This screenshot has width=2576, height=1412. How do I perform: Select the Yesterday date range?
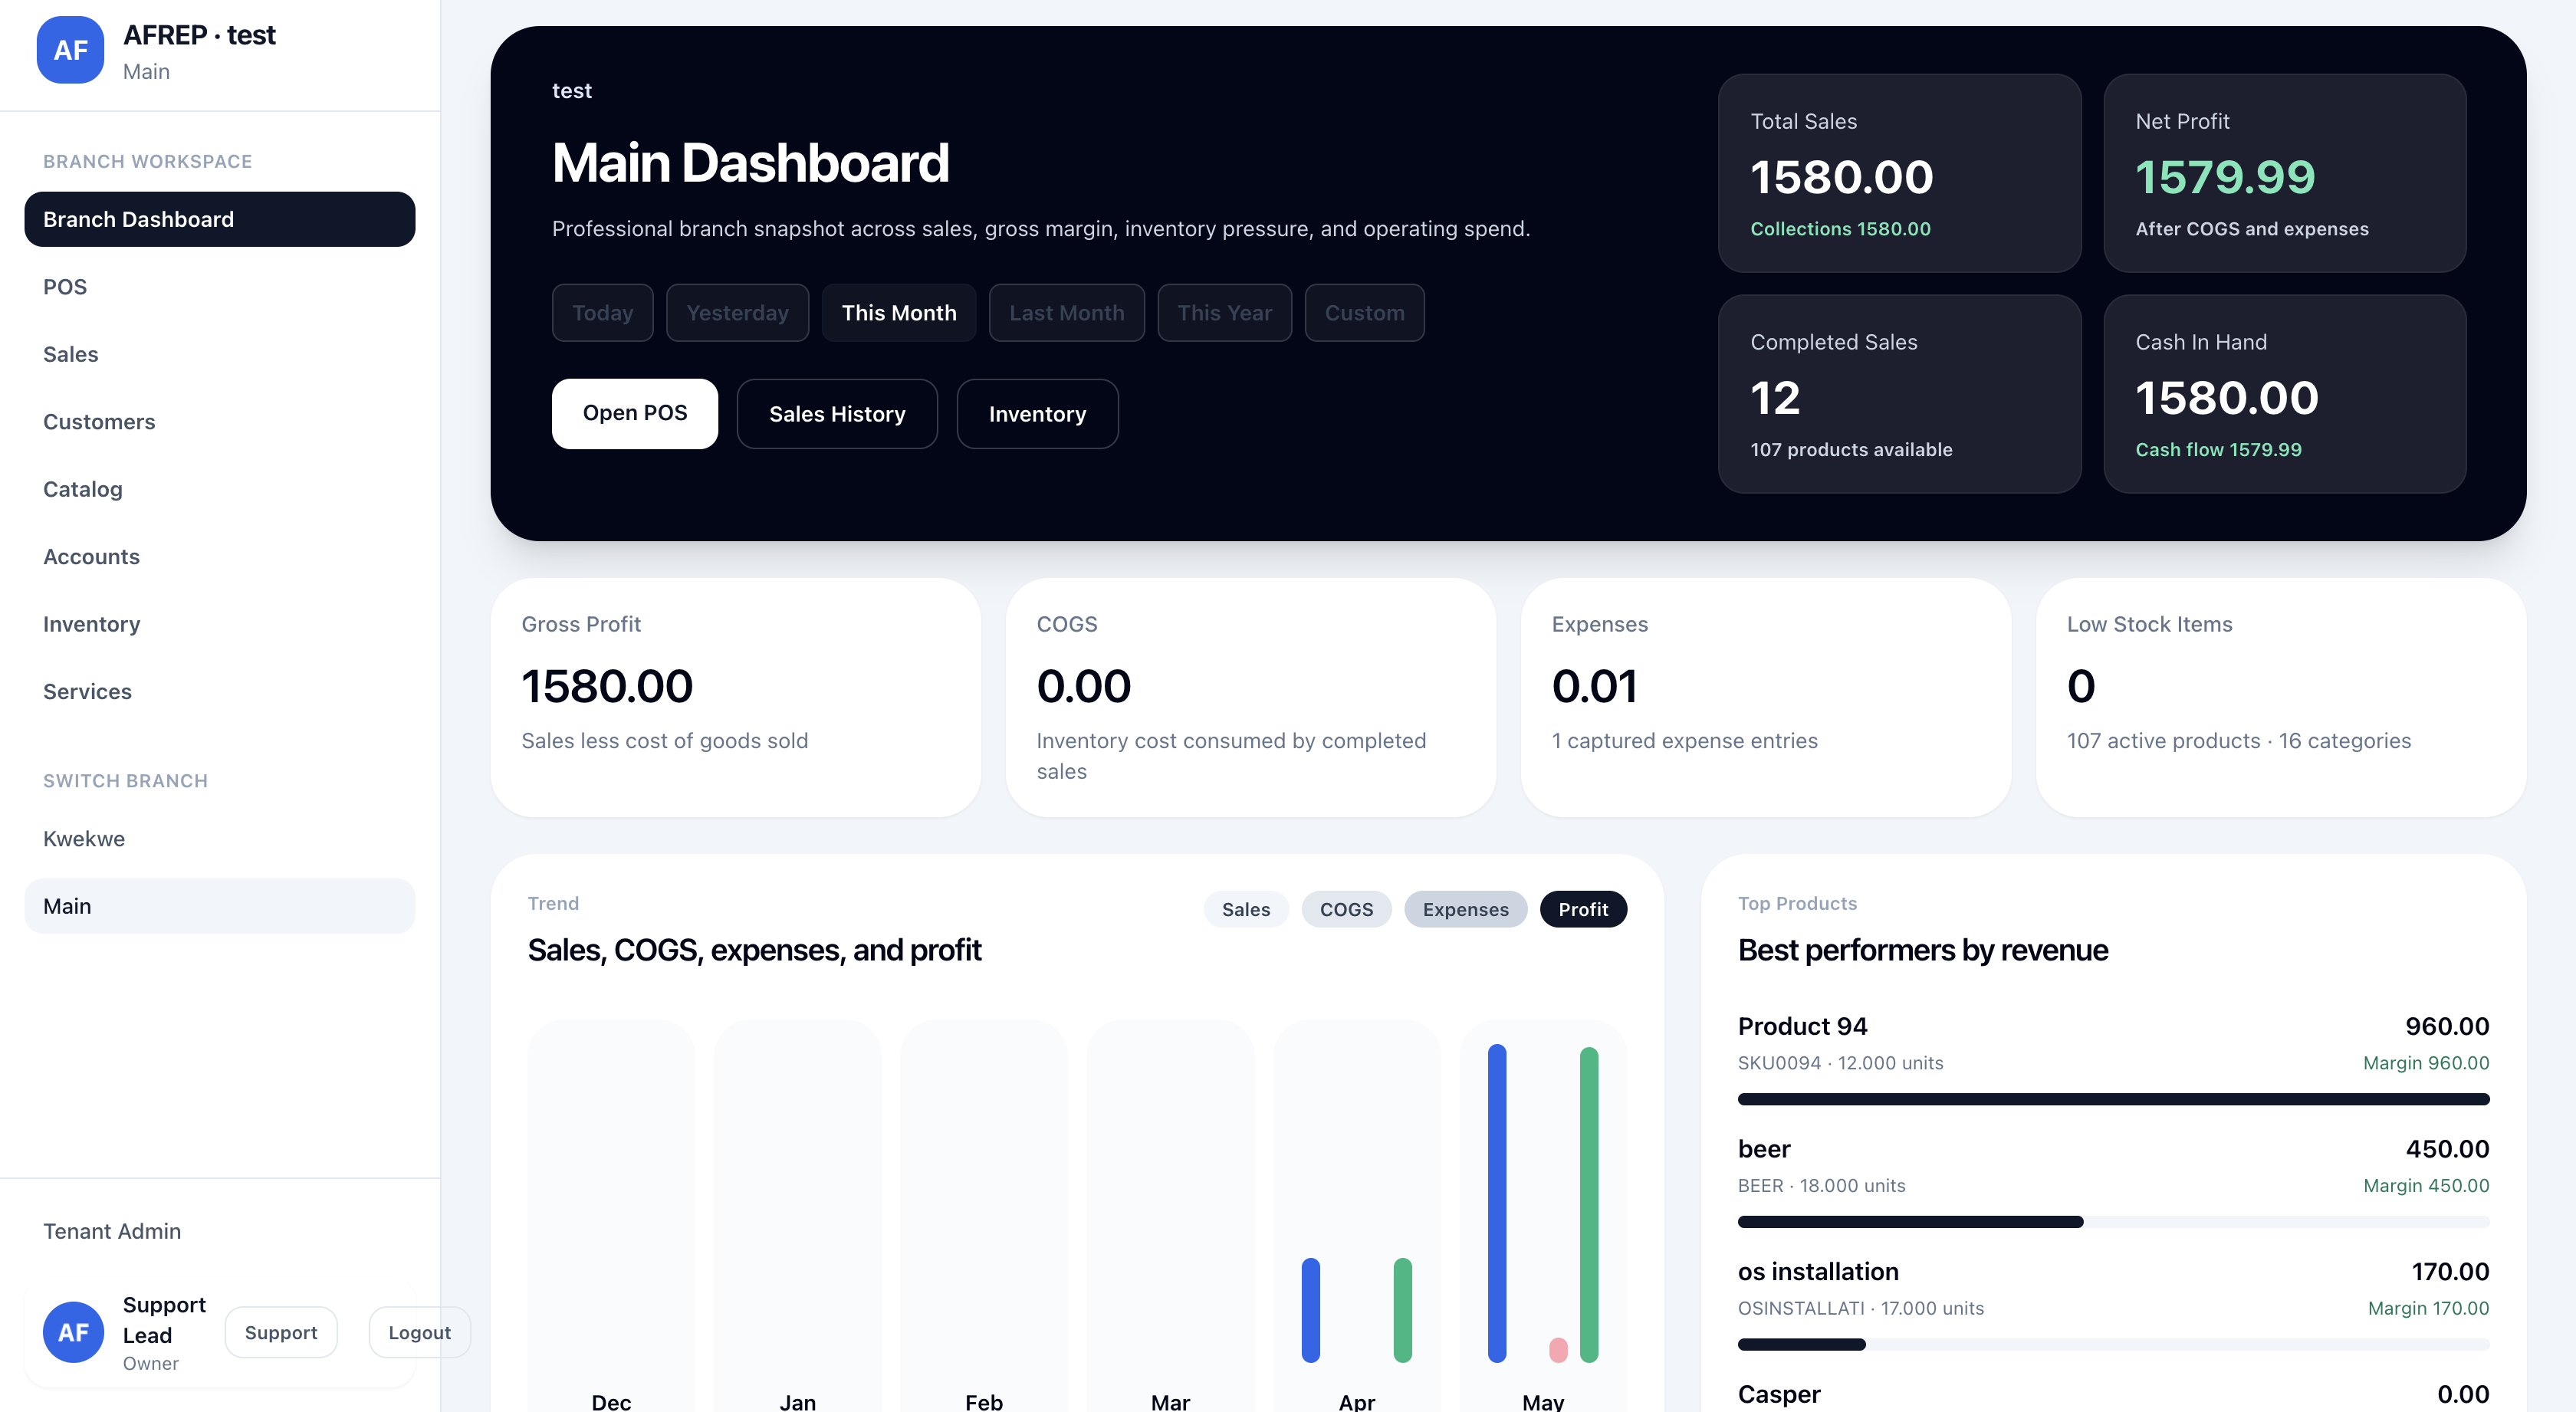click(737, 313)
